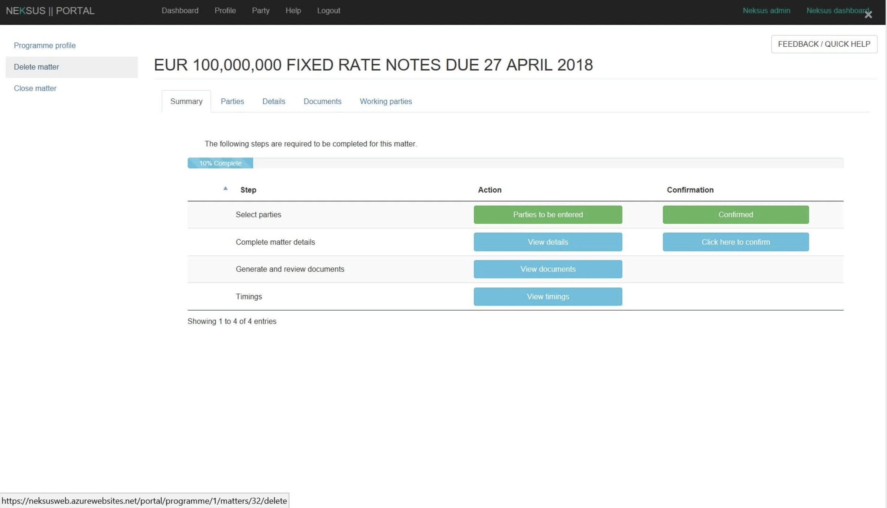Select the 'Timings' step text
887x508 pixels.
point(249,297)
